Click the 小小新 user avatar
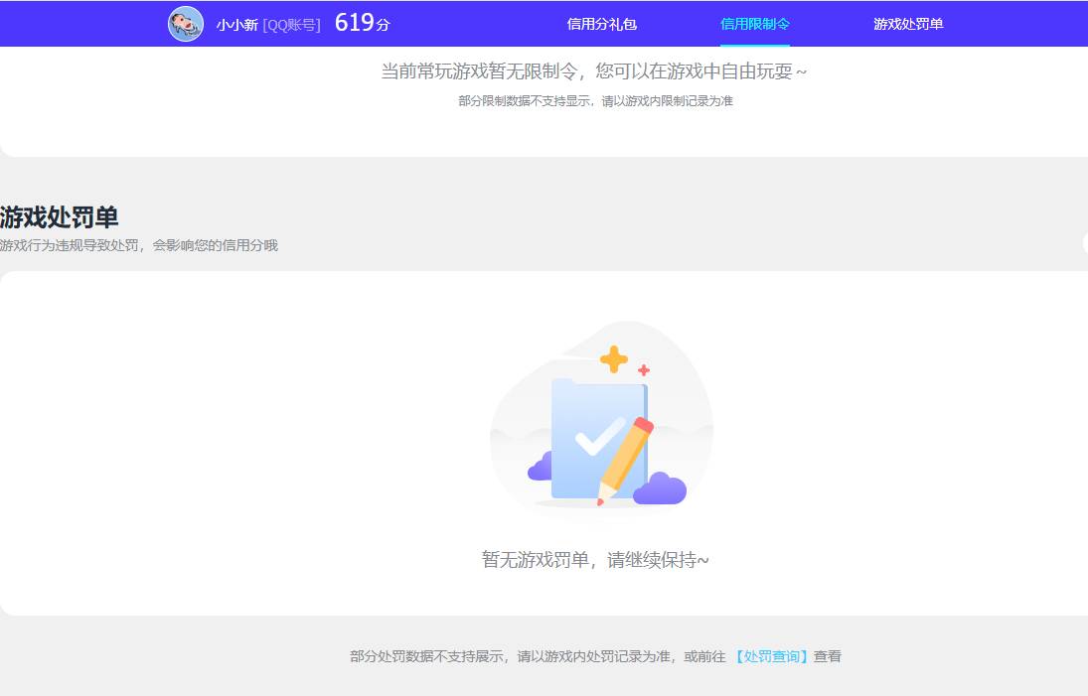Image resolution: width=1088 pixels, height=696 pixels. coord(185,22)
